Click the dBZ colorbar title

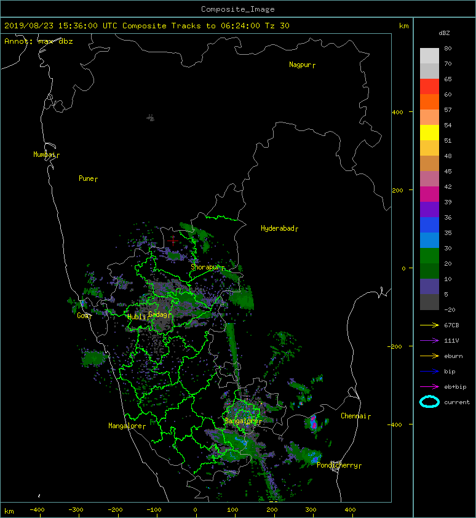coord(444,33)
